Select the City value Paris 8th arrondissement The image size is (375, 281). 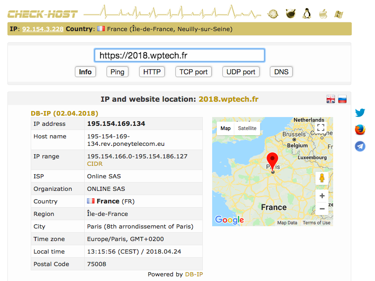tap(140, 226)
